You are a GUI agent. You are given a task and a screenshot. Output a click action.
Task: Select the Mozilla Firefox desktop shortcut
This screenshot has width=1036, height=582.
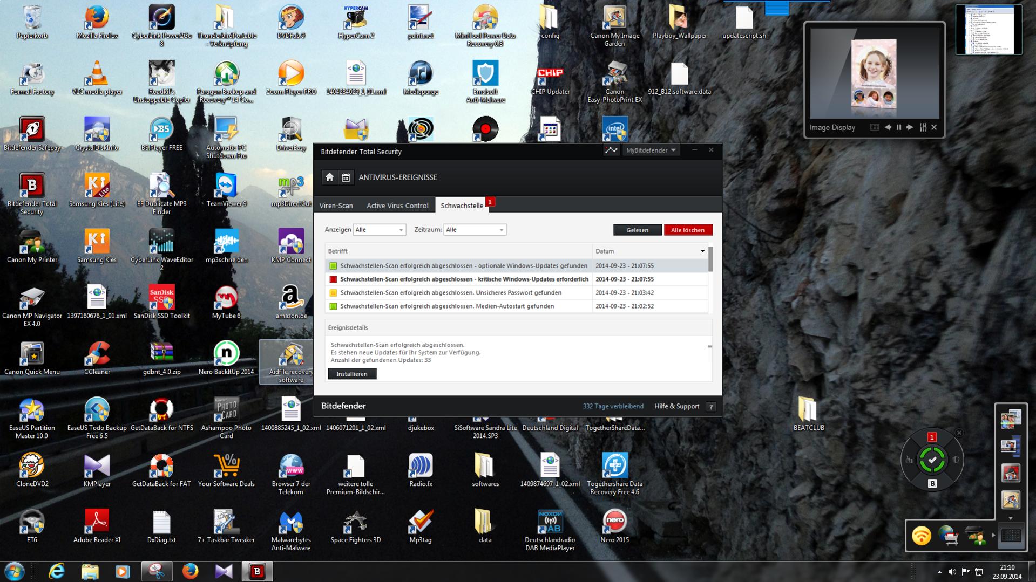97,23
